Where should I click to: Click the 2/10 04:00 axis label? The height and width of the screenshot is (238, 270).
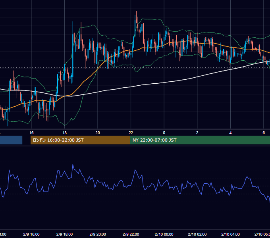coord(230,234)
